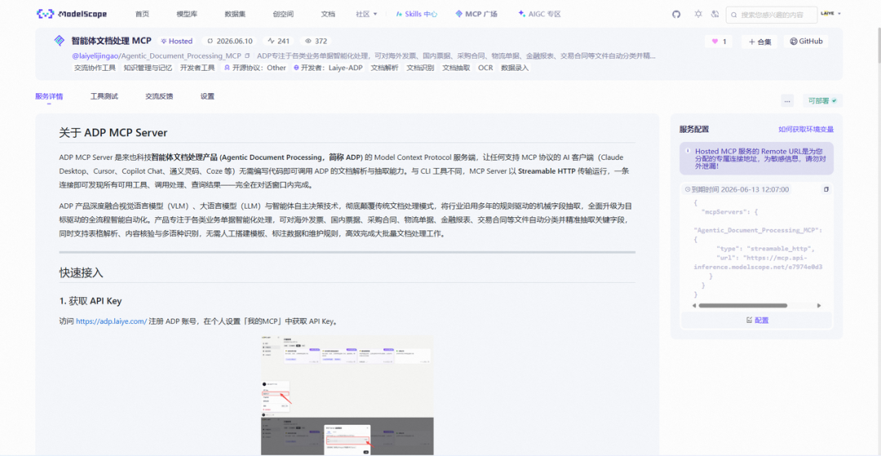Click the left arrow of the code scrollbar
The width and height of the screenshot is (881, 456).
[x=694, y=306]
